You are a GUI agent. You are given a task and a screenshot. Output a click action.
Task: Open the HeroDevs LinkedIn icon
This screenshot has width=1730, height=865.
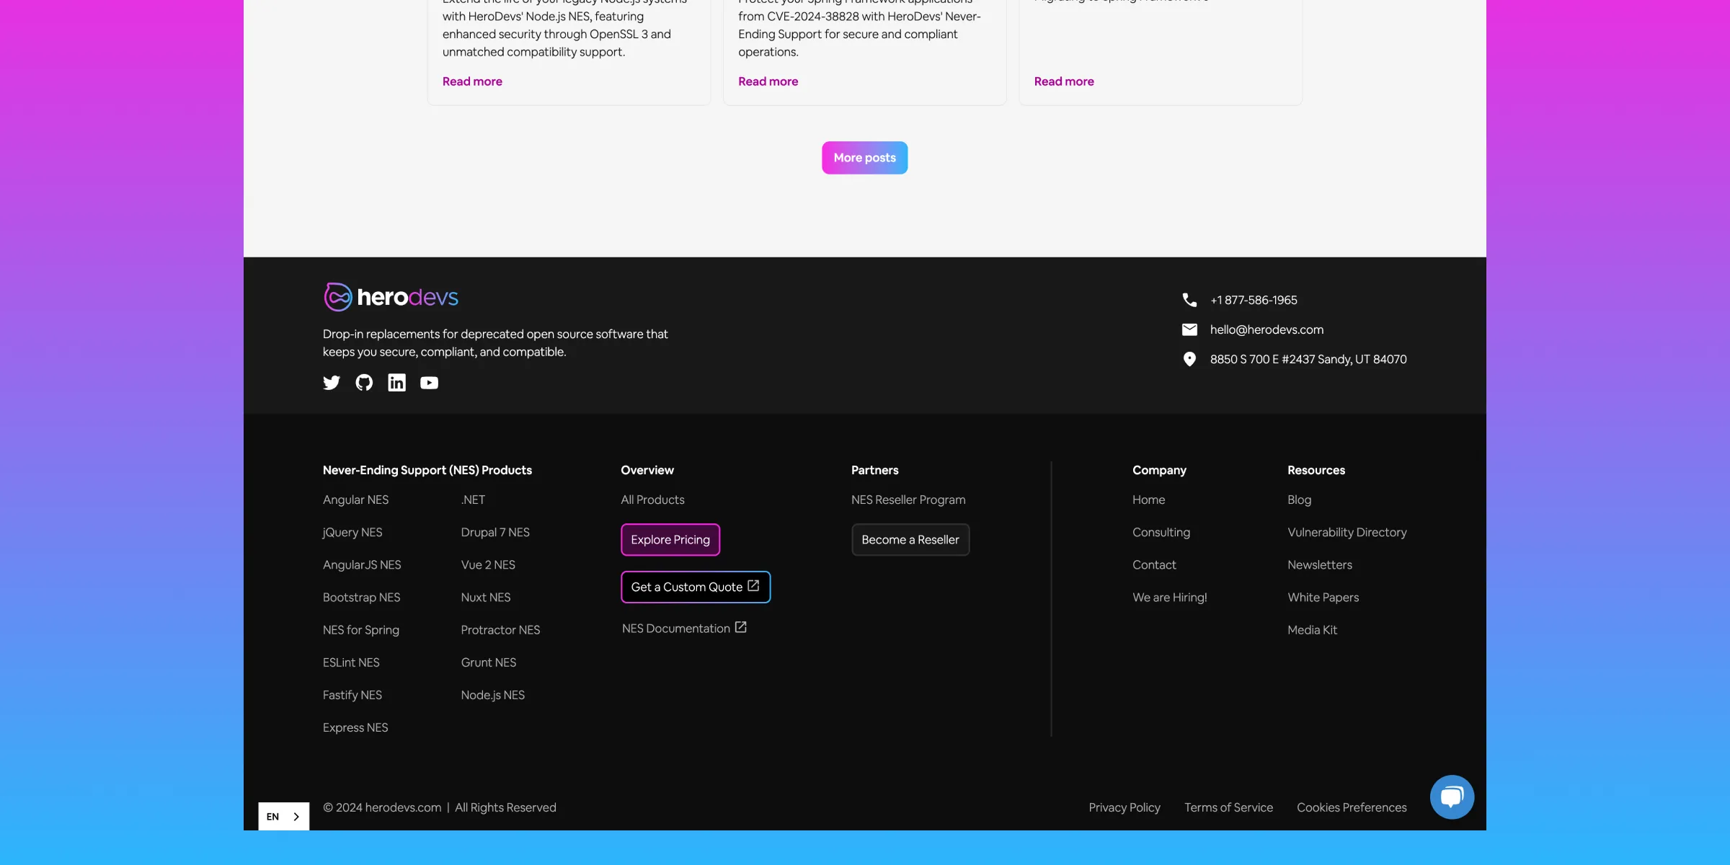tap(396, 383)
